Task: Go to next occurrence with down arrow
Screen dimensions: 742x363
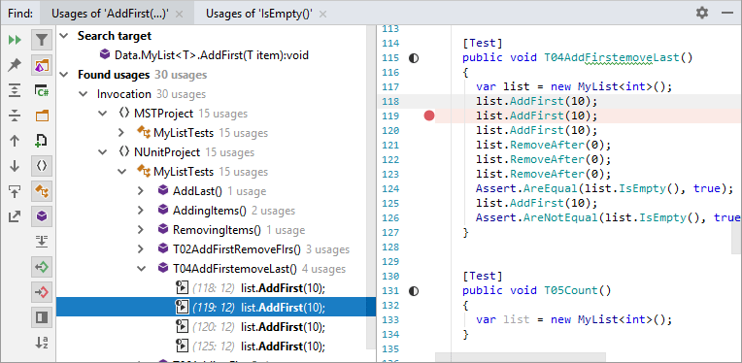Action: [15, 165]
